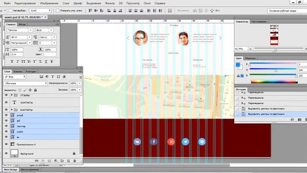
Task: Create new adjustment layer icon
Action: point(56,161)
